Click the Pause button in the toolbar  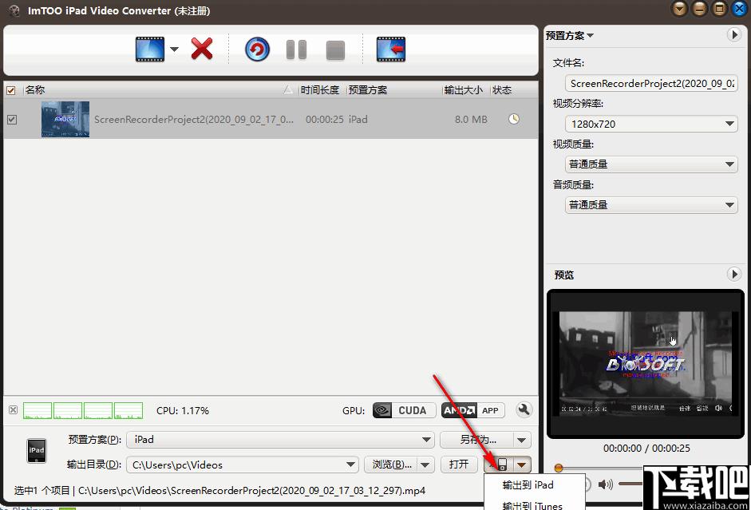[x=296, y=49]
